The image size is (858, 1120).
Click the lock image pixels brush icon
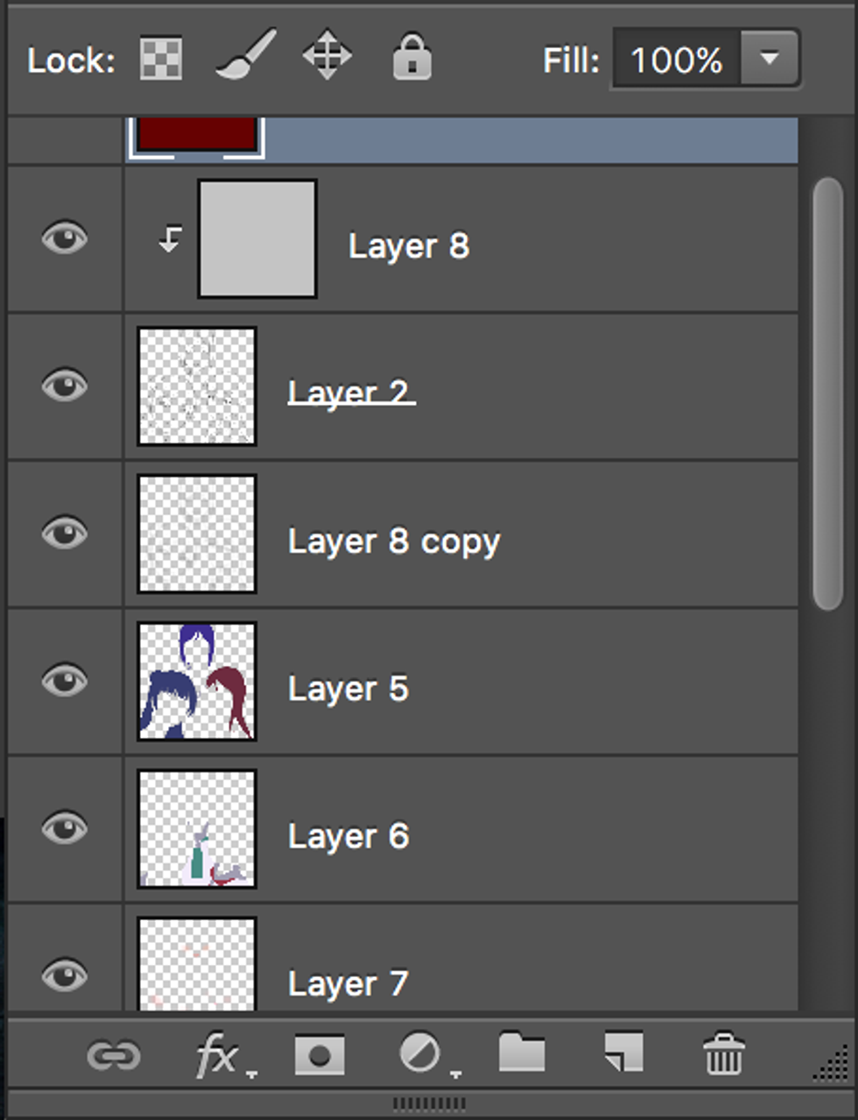click(x=245, y=56)
